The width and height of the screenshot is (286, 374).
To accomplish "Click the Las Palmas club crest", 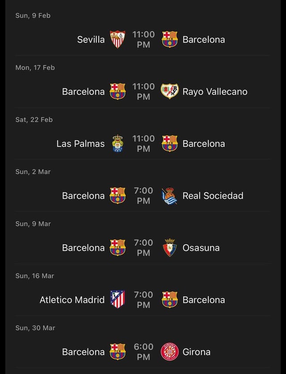I will pos(118,143).
